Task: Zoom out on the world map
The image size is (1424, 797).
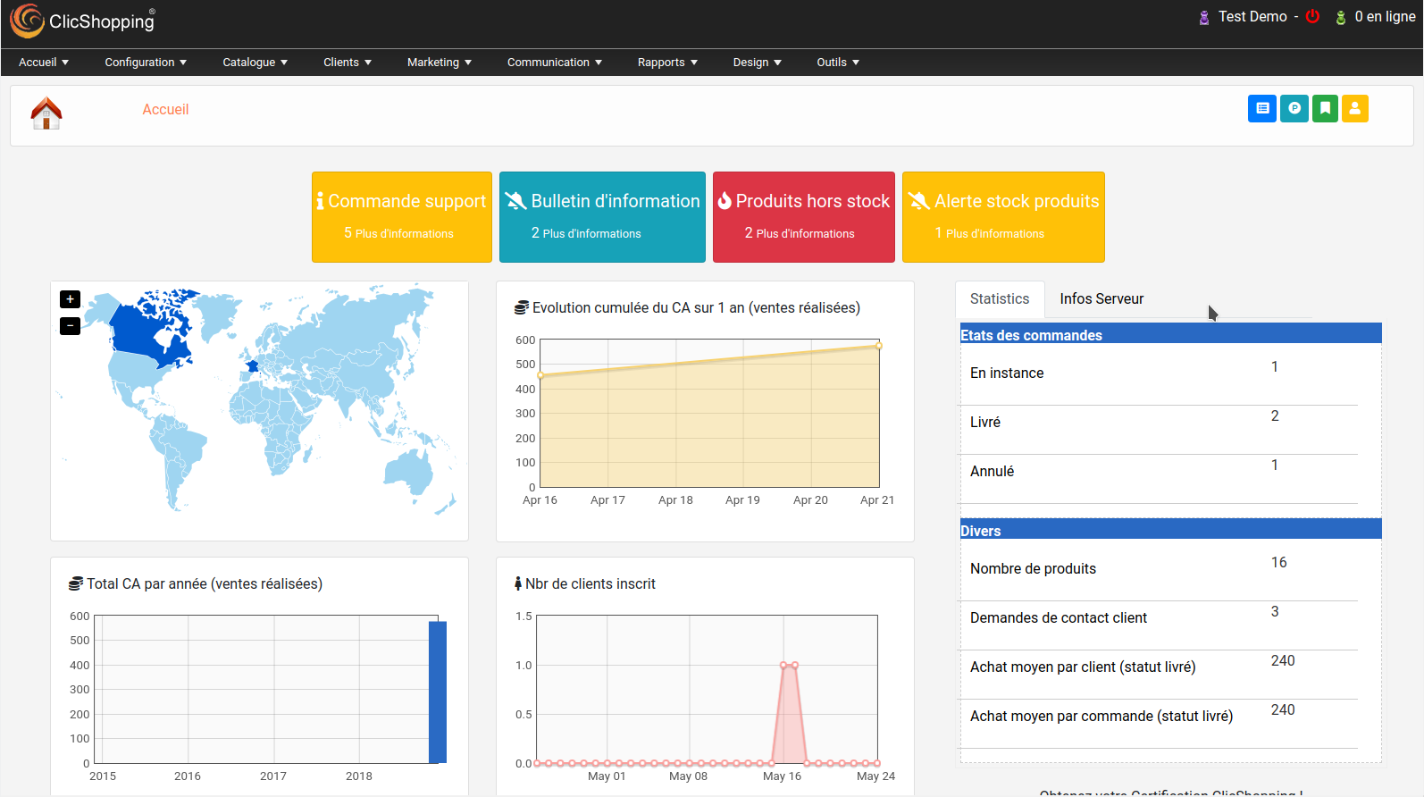Action: click(70, 326)
